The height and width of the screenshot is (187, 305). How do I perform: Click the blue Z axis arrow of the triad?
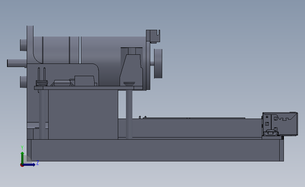click(x=29, y=165)
